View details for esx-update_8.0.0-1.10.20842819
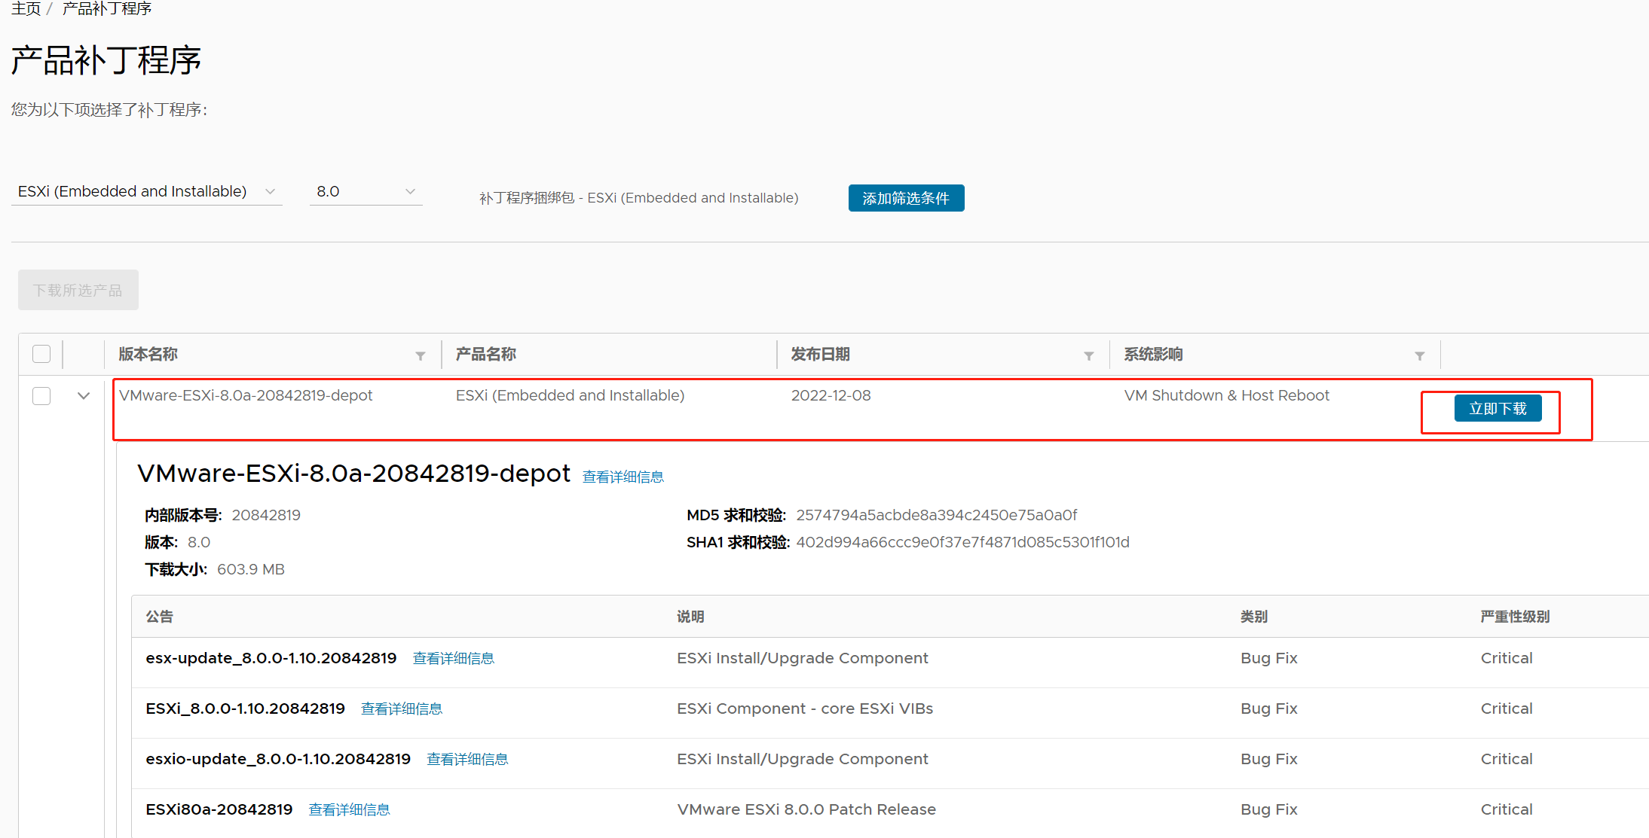1649x838 pixels. 453,658
